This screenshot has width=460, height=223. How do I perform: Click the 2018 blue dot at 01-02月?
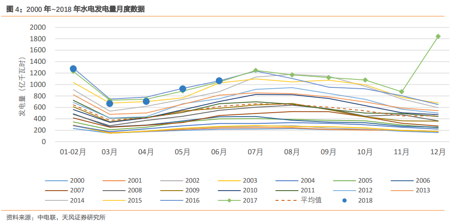click(x=73, y=69)
